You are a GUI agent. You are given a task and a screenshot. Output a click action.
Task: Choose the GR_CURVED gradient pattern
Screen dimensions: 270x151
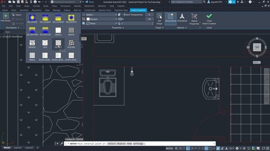[58, 19]
